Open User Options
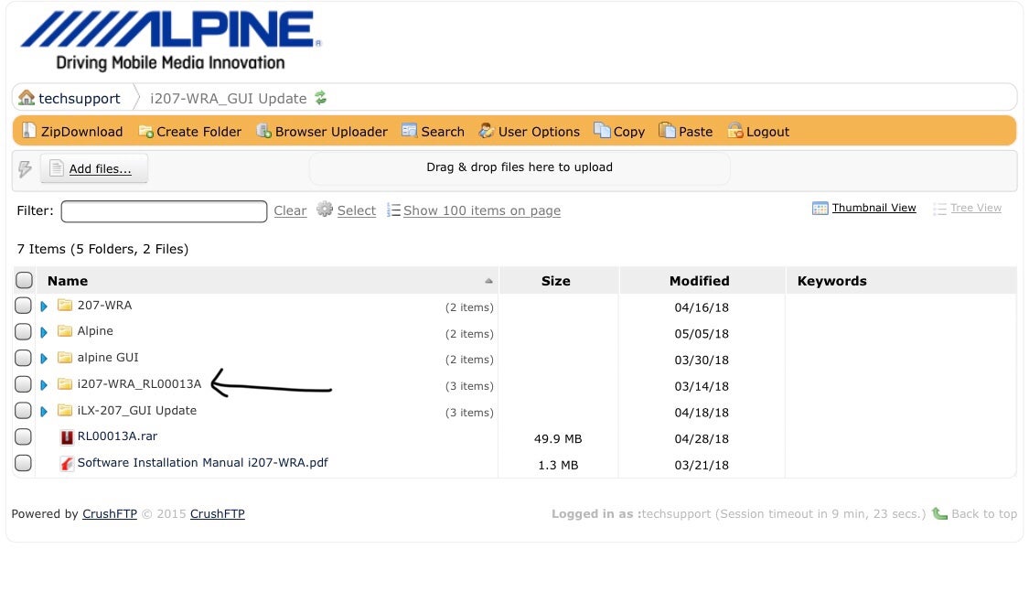The image size is (1029, 592). (x=529, y=131)
